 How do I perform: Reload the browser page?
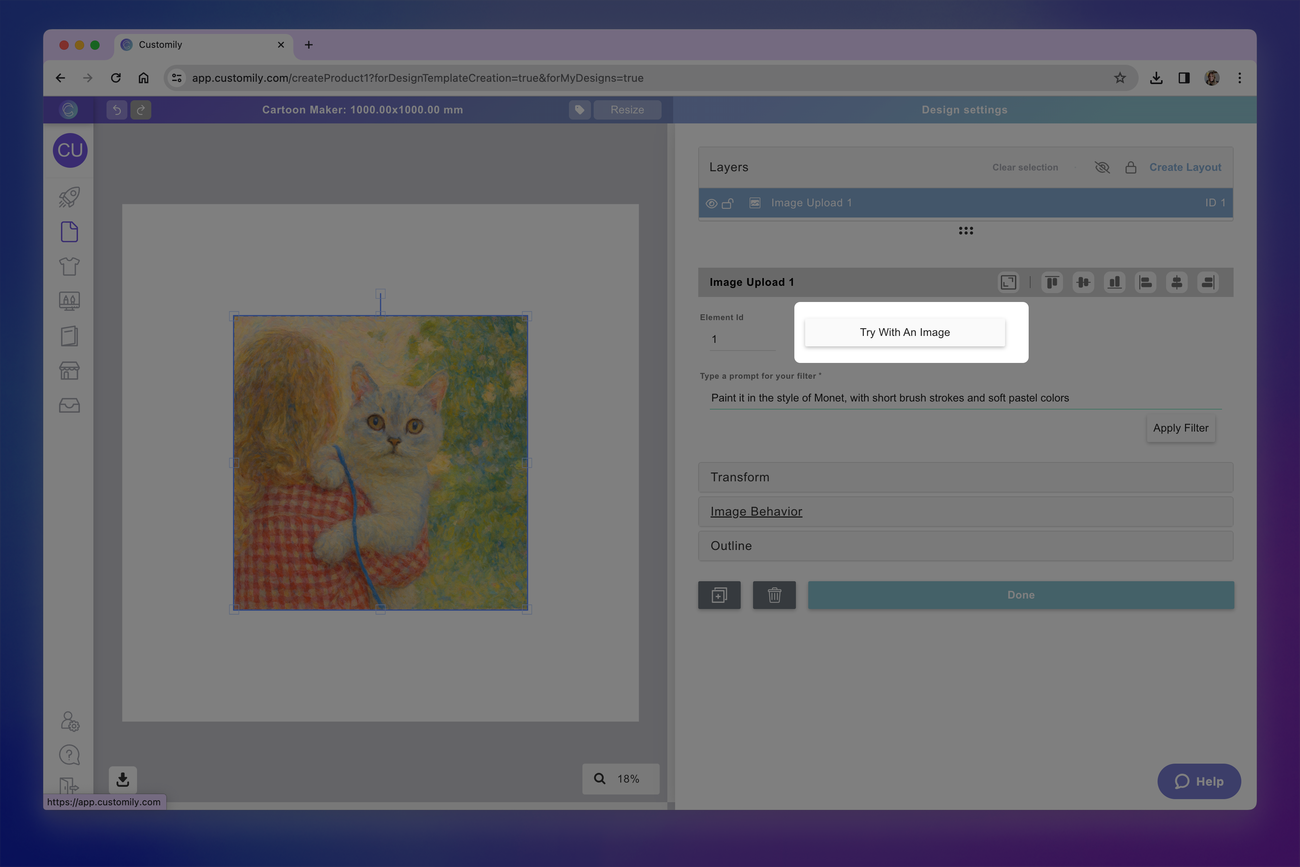click(116, 78)
